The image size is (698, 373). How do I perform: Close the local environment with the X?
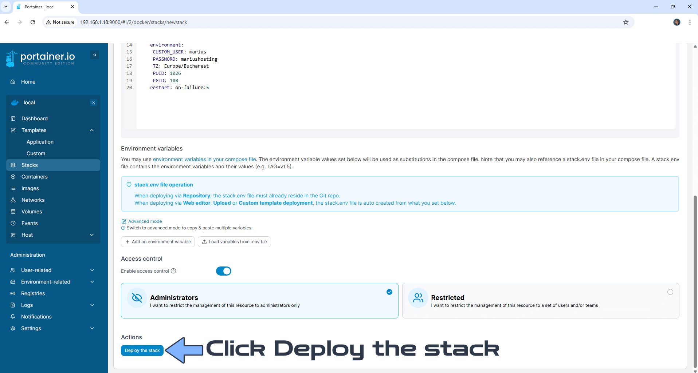94,103
